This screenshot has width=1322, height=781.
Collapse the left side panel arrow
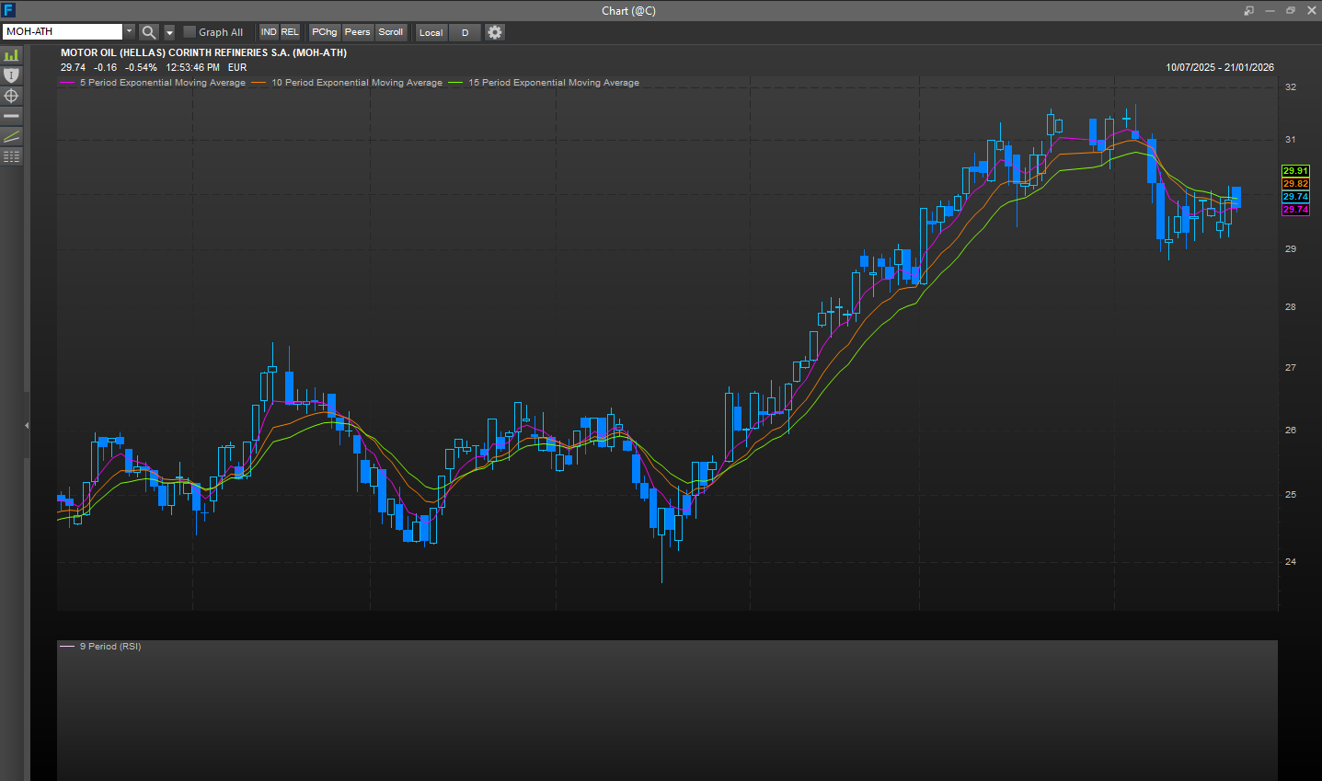click(27, 425)
